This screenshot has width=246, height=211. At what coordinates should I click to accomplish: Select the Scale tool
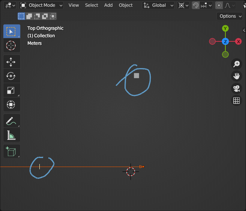tap(11, 90)
